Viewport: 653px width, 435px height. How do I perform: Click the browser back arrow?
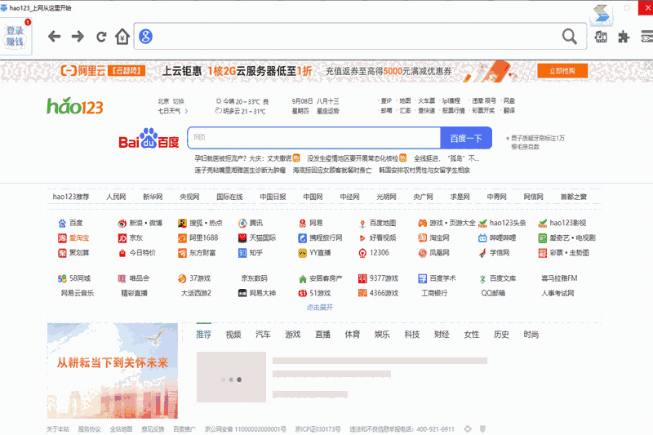click(x=54, y=37)
